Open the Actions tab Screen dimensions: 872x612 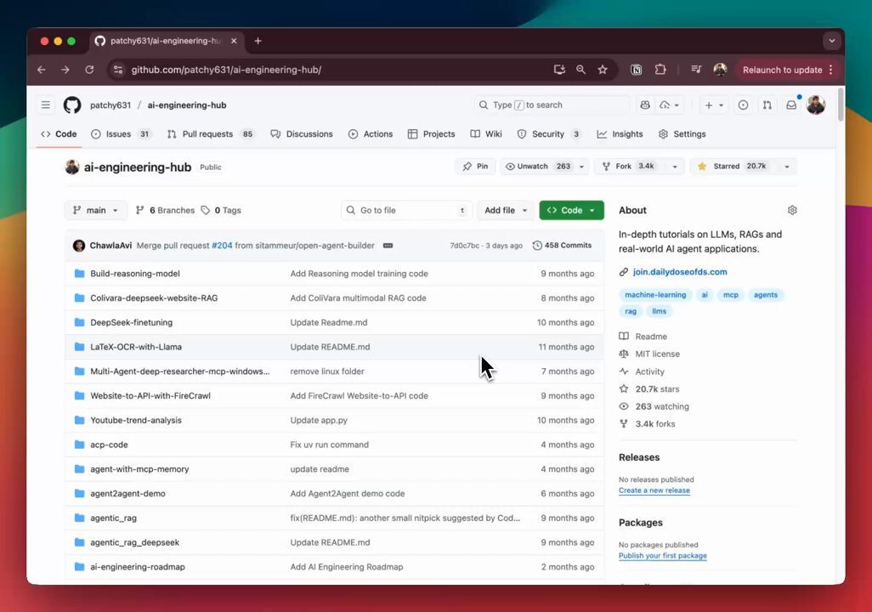click(x=371, y=134)
